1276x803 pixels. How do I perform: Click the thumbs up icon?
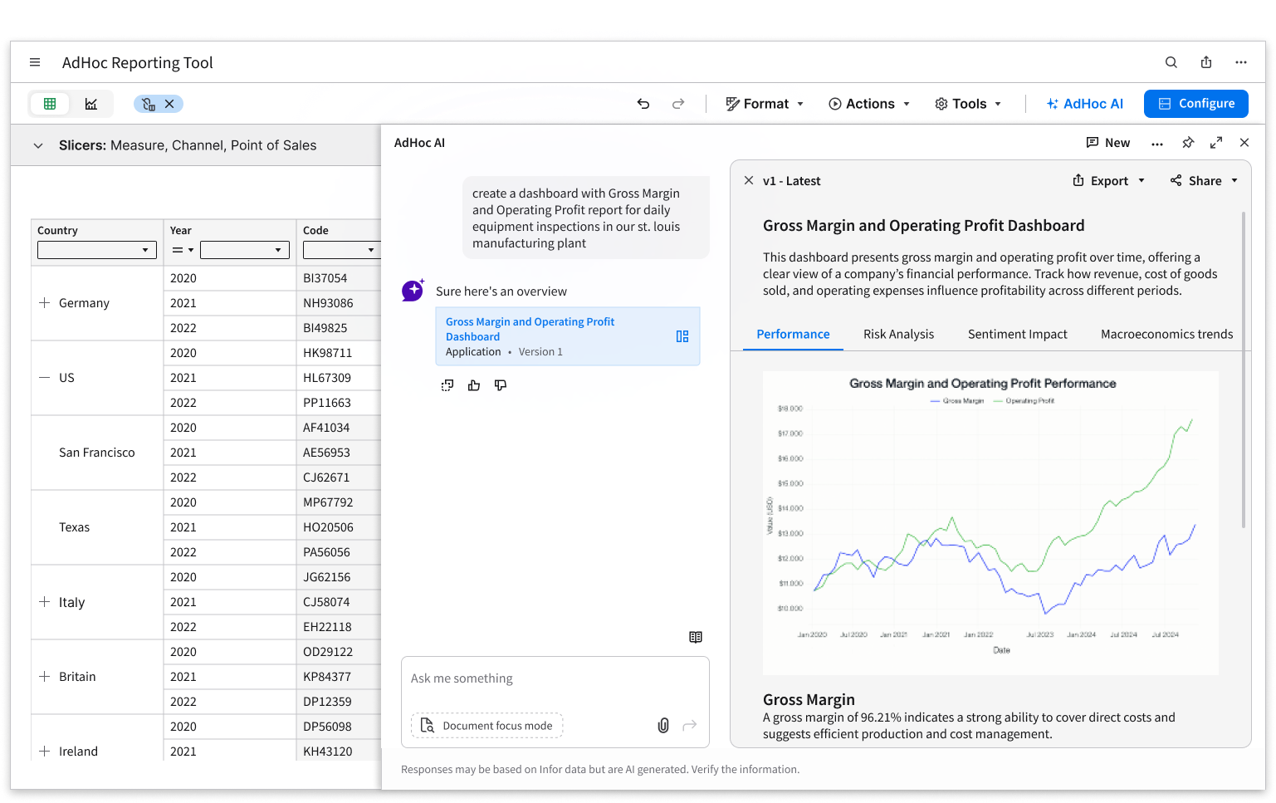[474, 385]
